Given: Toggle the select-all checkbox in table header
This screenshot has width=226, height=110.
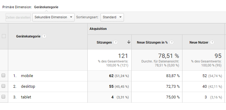Looking at the screenshot, I should click(4, 36).
